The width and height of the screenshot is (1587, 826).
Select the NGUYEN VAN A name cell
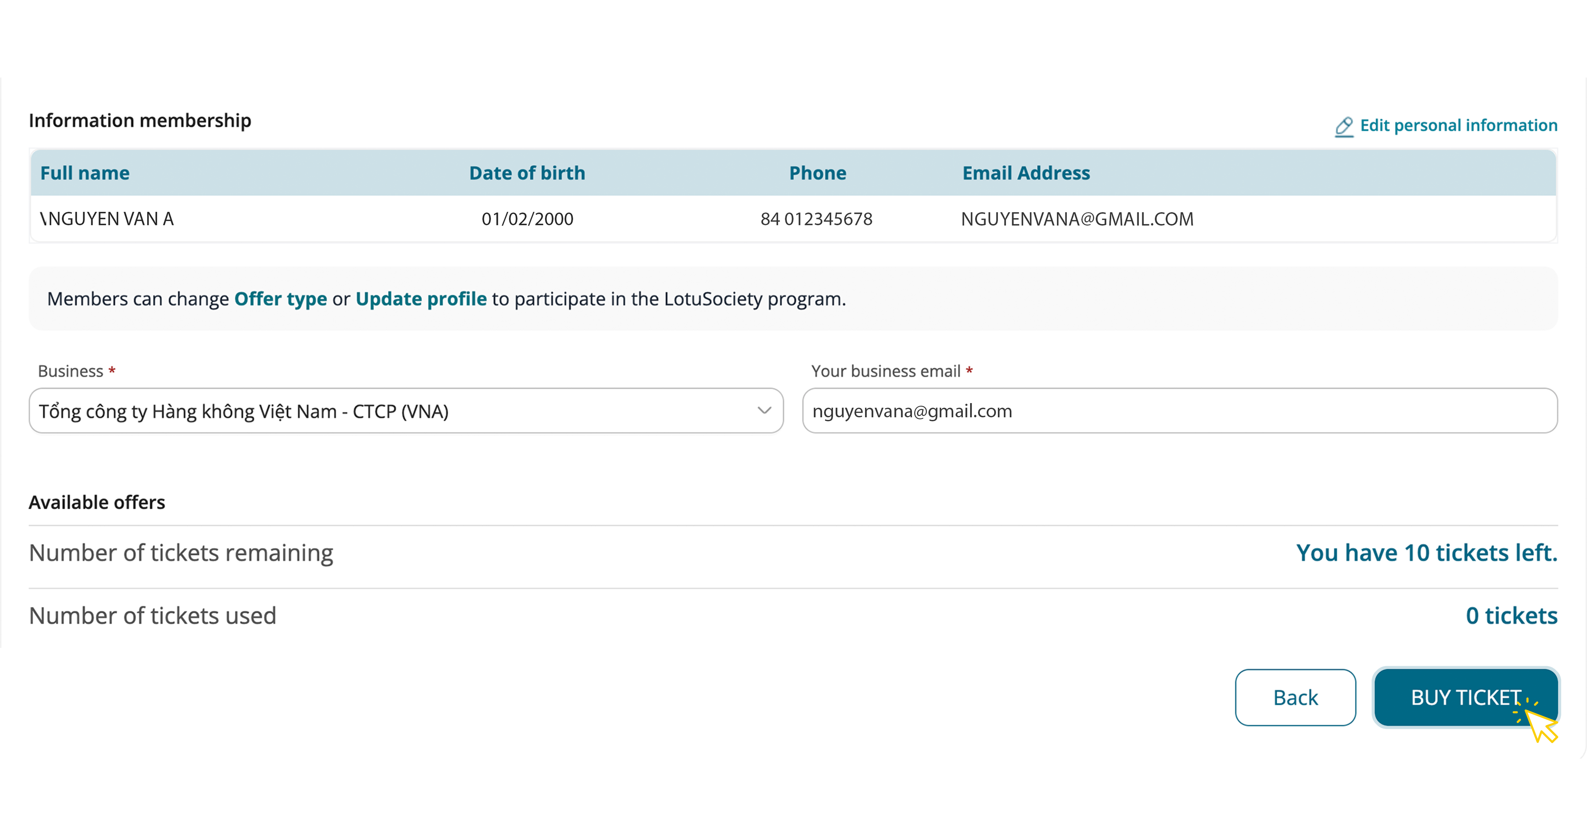tap(107, 219)
